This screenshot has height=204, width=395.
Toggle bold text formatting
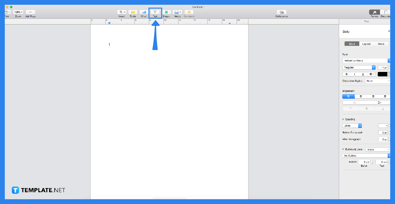[x=346, y=74]
